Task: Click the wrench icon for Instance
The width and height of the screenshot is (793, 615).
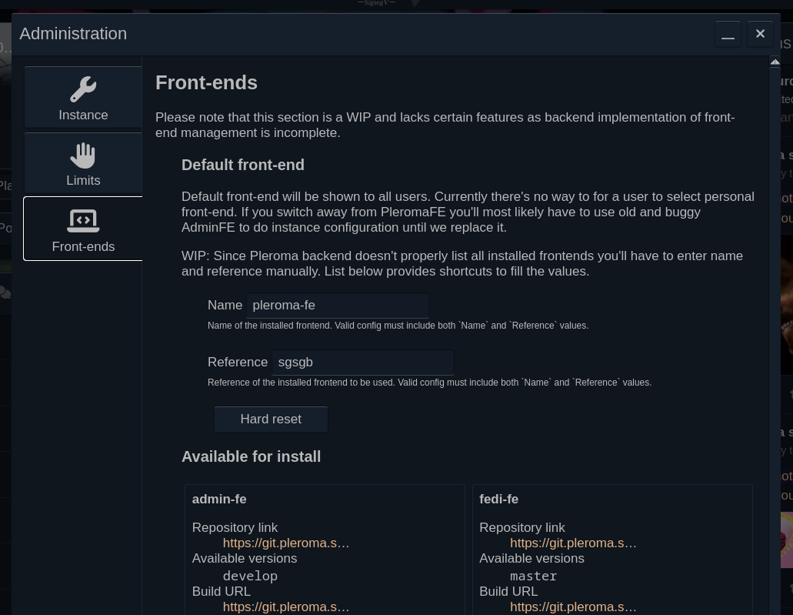Action: point(83,89)
